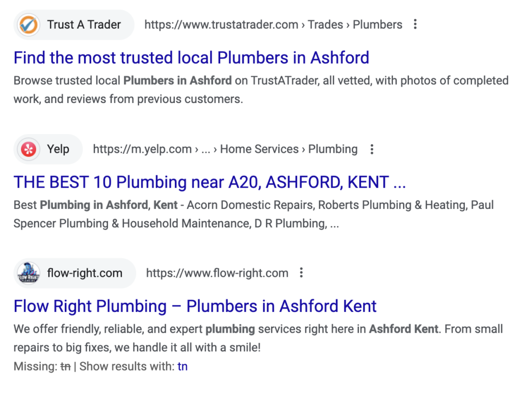Open "Find the most trusted local Plumbers in Ashford"
The height and width of the screenshot is (396, 522).
[x=191, y=58]
